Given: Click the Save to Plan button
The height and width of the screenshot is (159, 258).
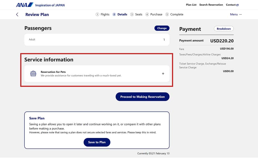Looking at the screenshot, I should (97, 142).
